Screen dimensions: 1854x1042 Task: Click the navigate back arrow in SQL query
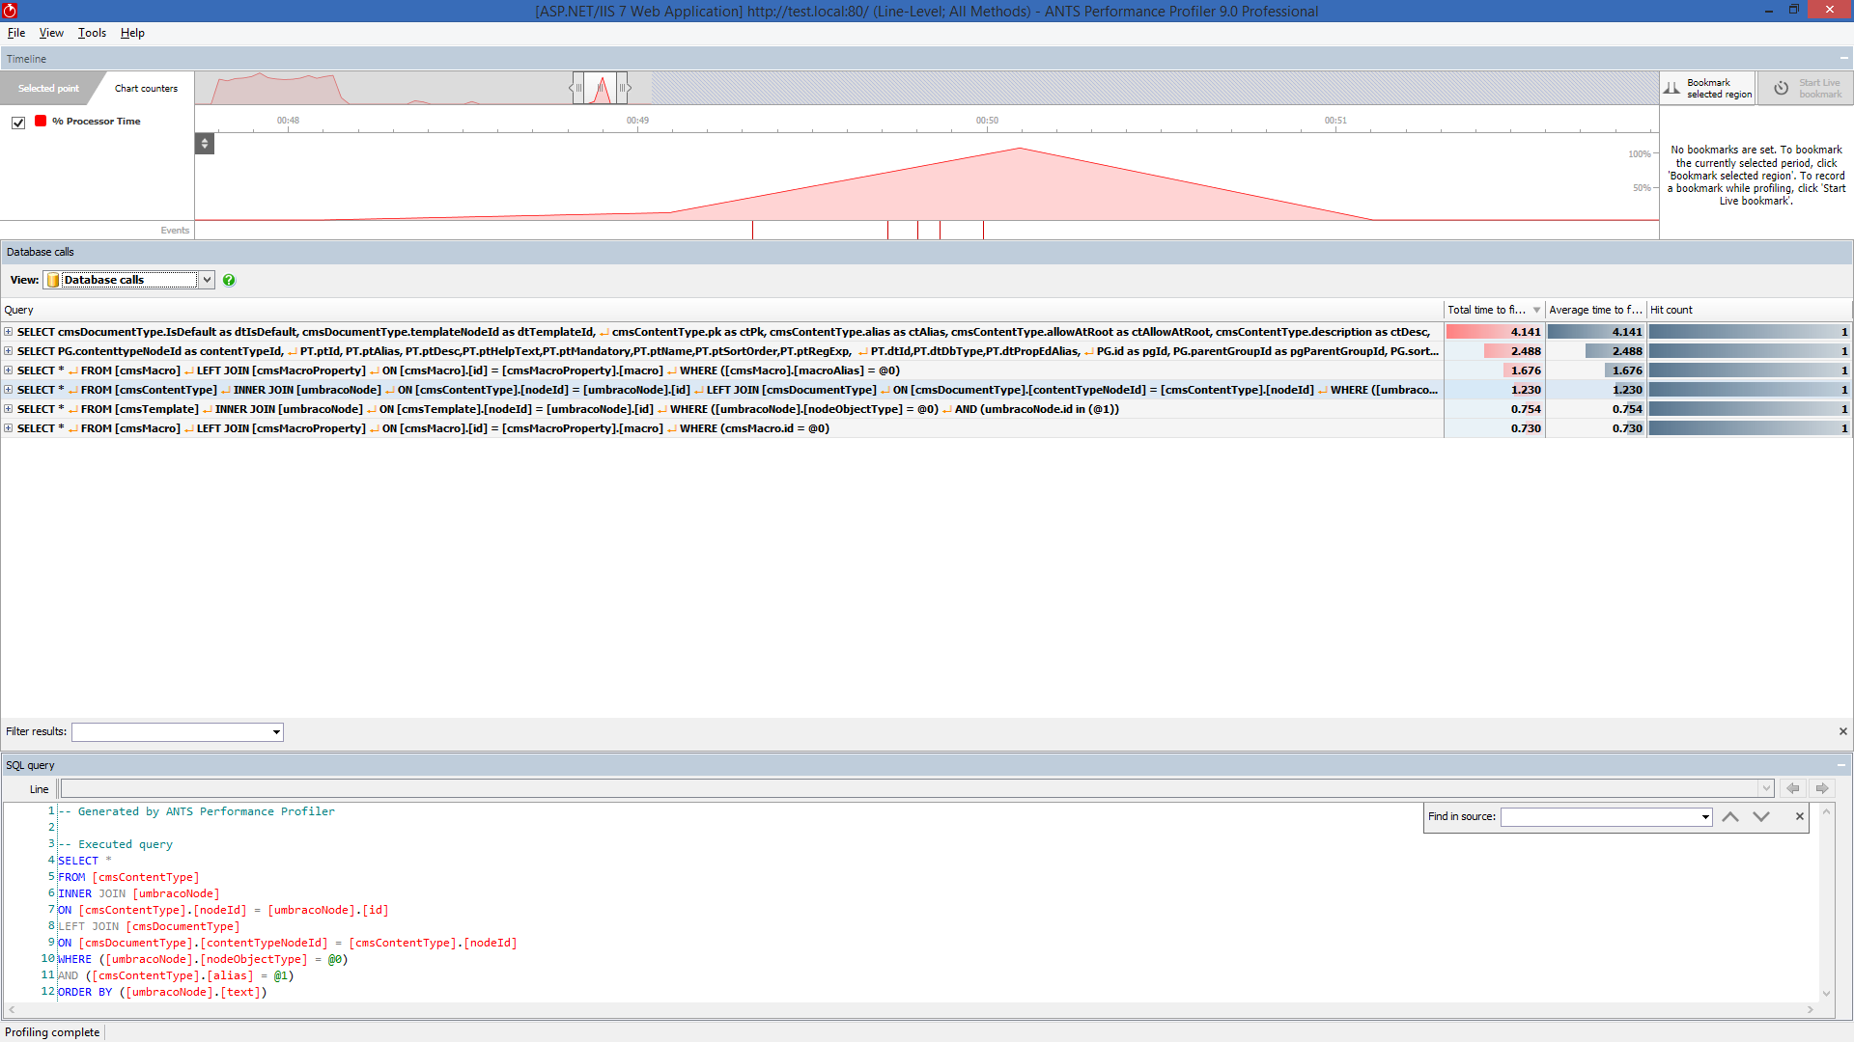(x=1793, y=788)
